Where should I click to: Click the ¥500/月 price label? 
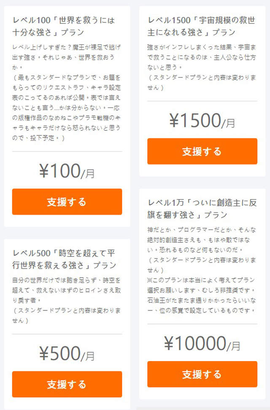[67, 353]
